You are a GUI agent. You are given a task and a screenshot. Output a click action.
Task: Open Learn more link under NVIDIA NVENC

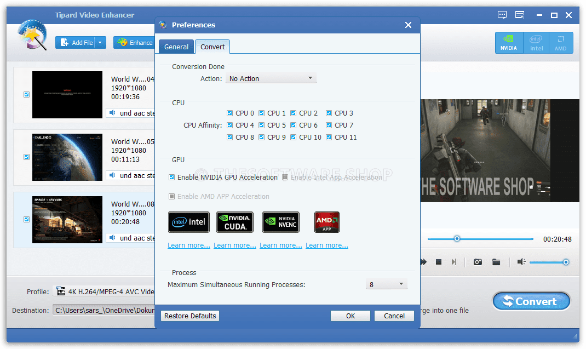click(280, 245)
